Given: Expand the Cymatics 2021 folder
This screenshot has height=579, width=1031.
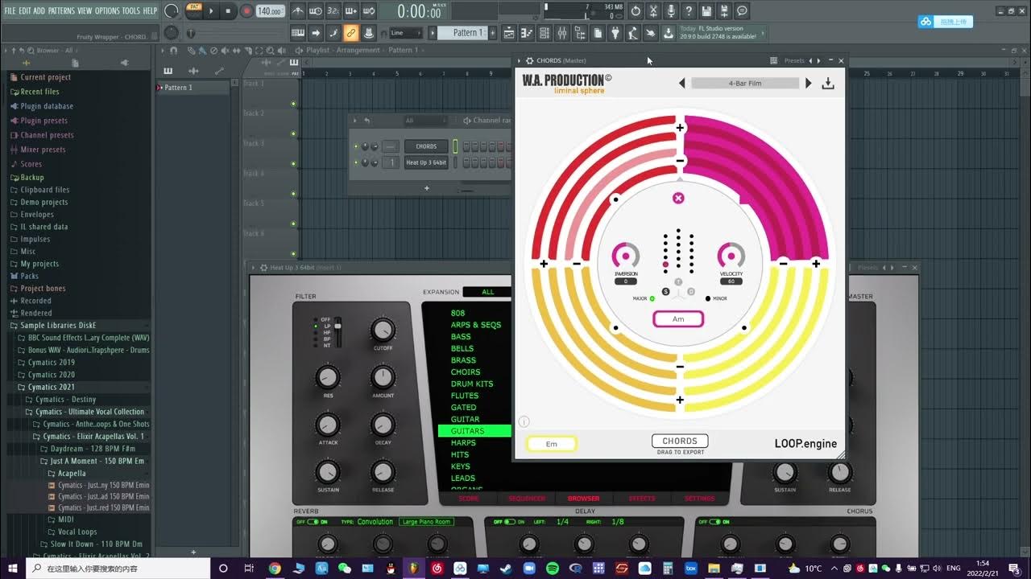Looking at the screenshot, I should click(x=51, y=387).
